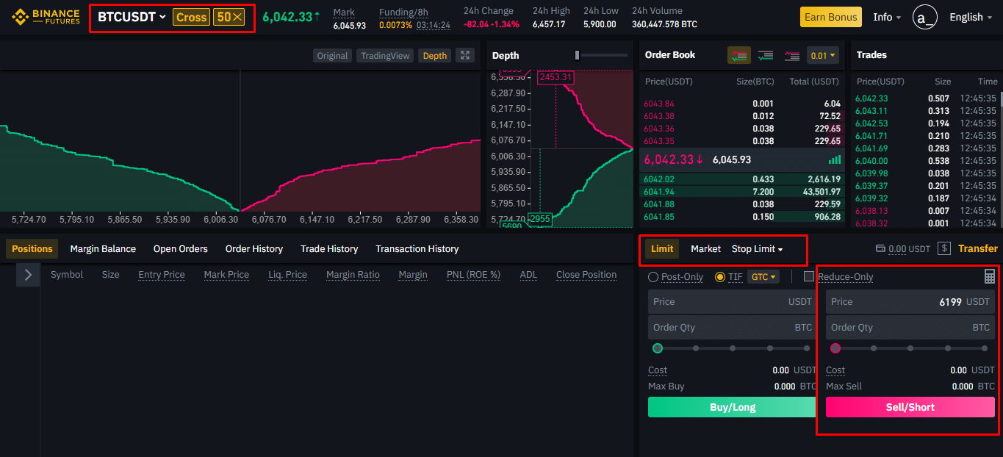The image size is (1003, 457).
Task: Switch chart to TradingView
Action: click(385, 56)
